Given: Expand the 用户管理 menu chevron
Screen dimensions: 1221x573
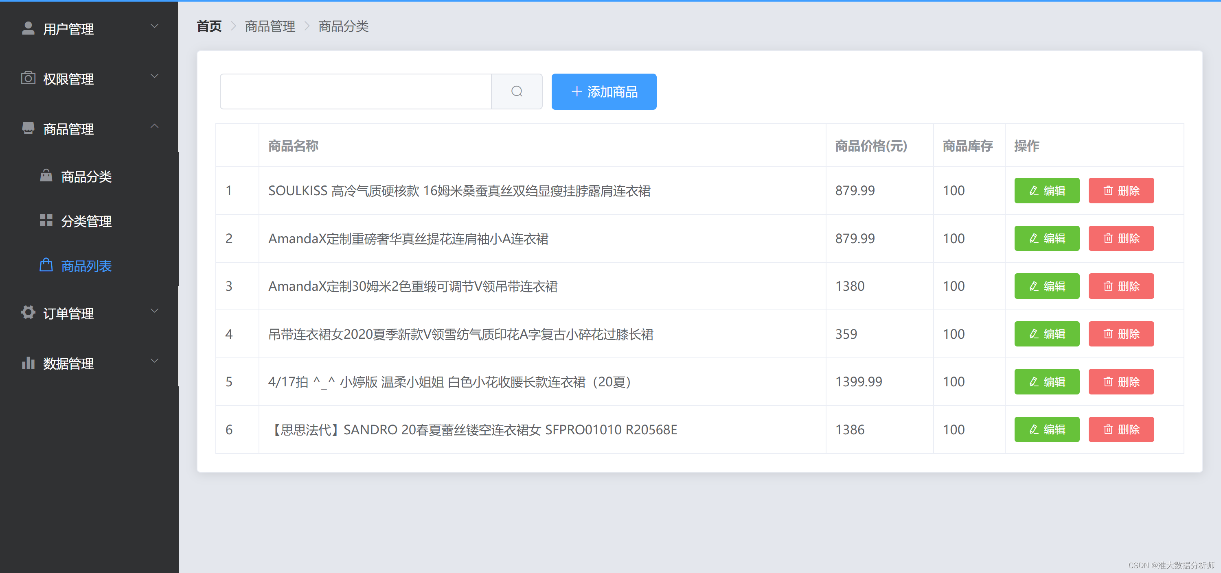Looking at the screenshot, I should tap(155, 26).
